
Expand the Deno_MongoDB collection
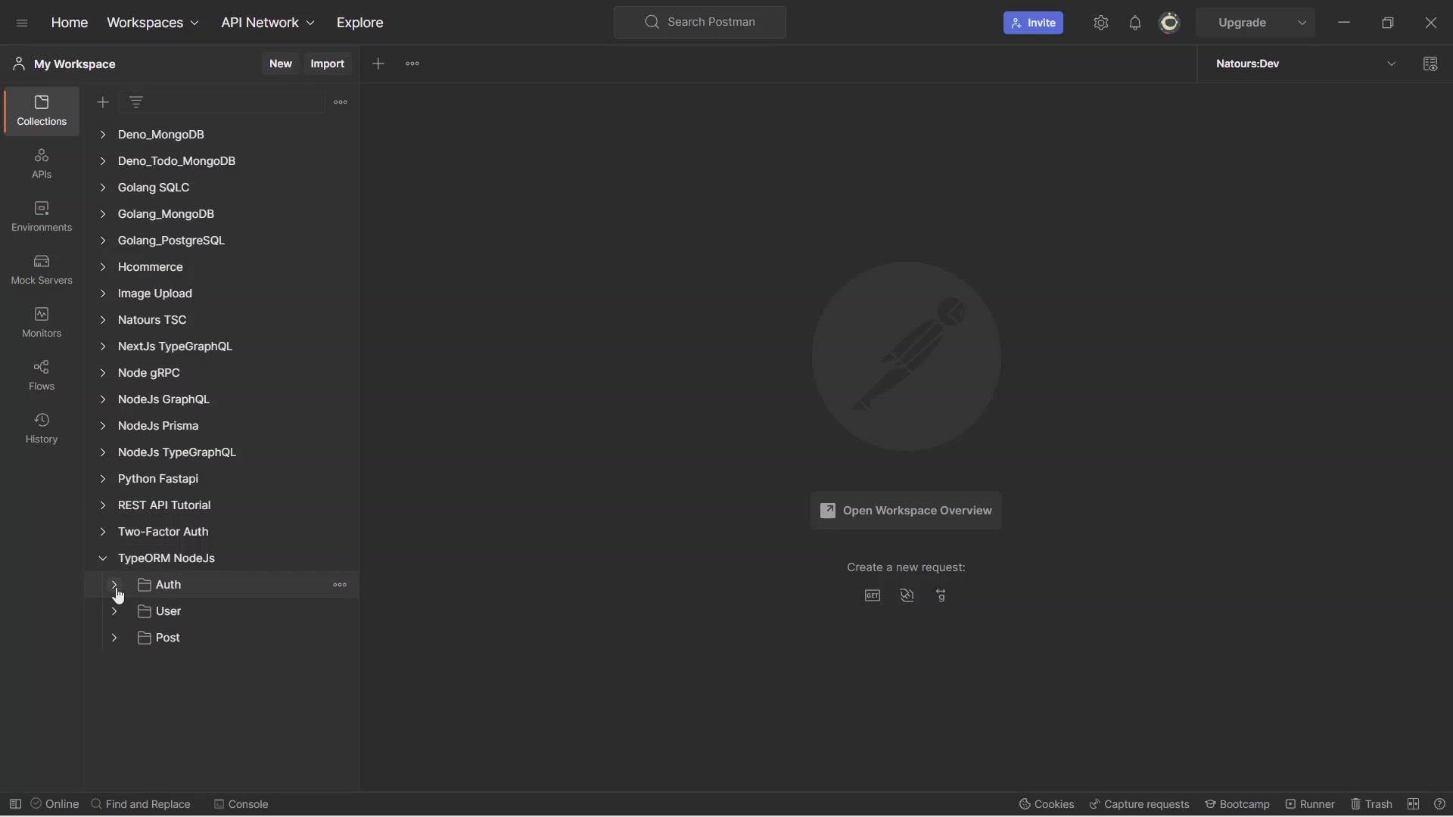coord(103,135)
